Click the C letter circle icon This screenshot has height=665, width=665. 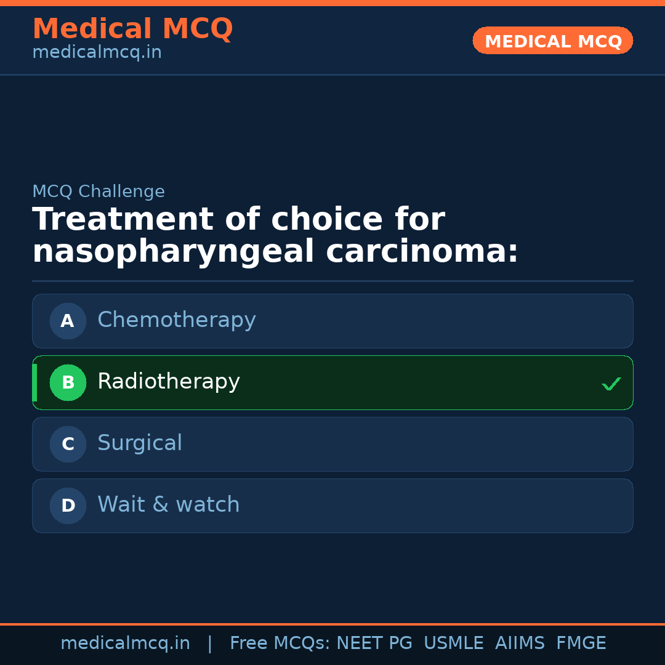68,444
